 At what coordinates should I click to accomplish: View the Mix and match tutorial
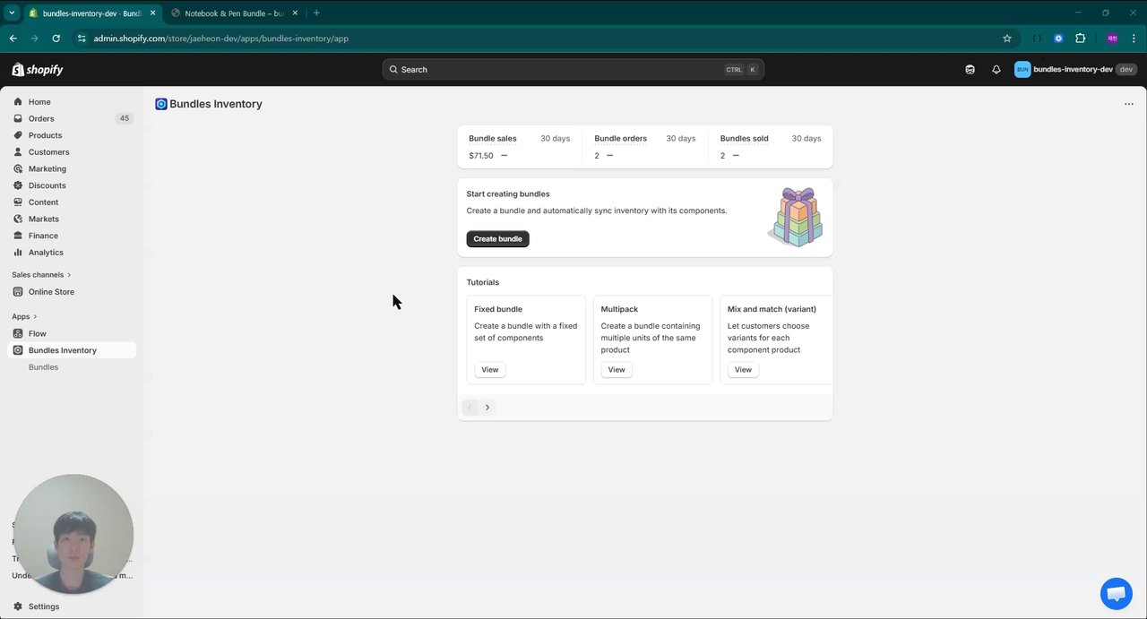pyautogui.click(x=743, y=370)
